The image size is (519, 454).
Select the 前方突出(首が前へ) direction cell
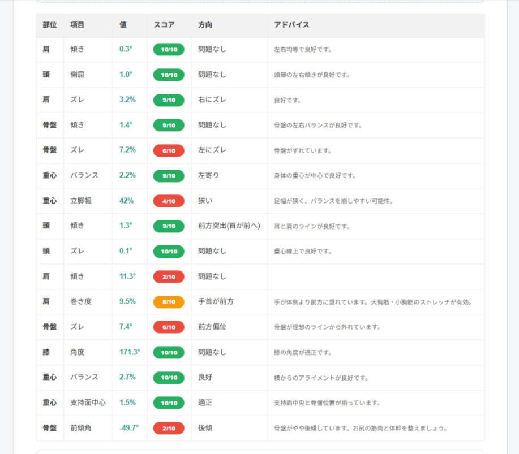[229, 226]
